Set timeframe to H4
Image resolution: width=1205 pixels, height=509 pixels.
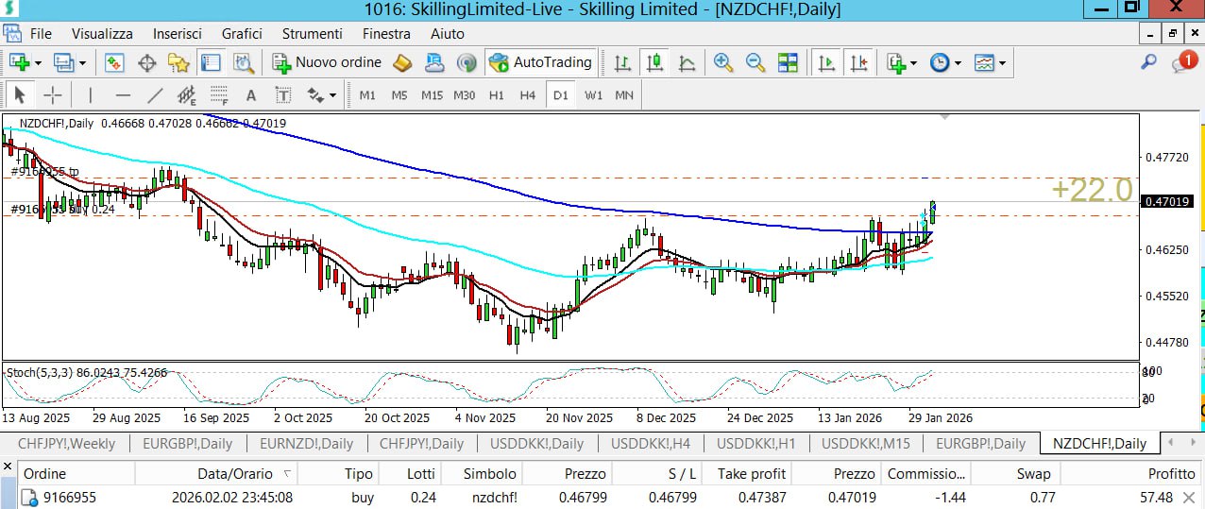527,95
